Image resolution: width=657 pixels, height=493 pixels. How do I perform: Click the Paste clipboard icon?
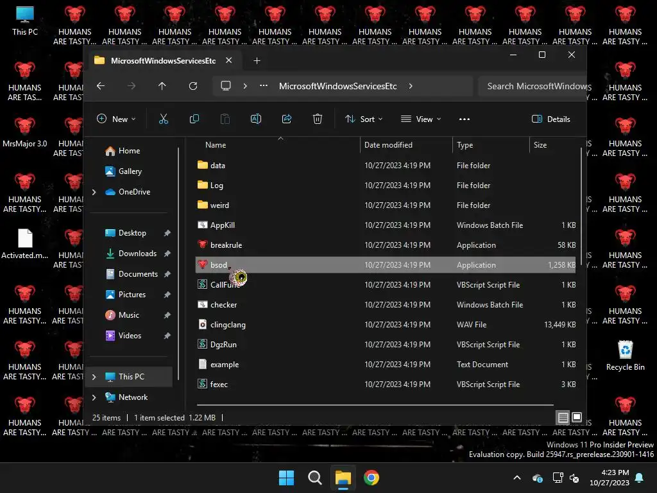225,119
